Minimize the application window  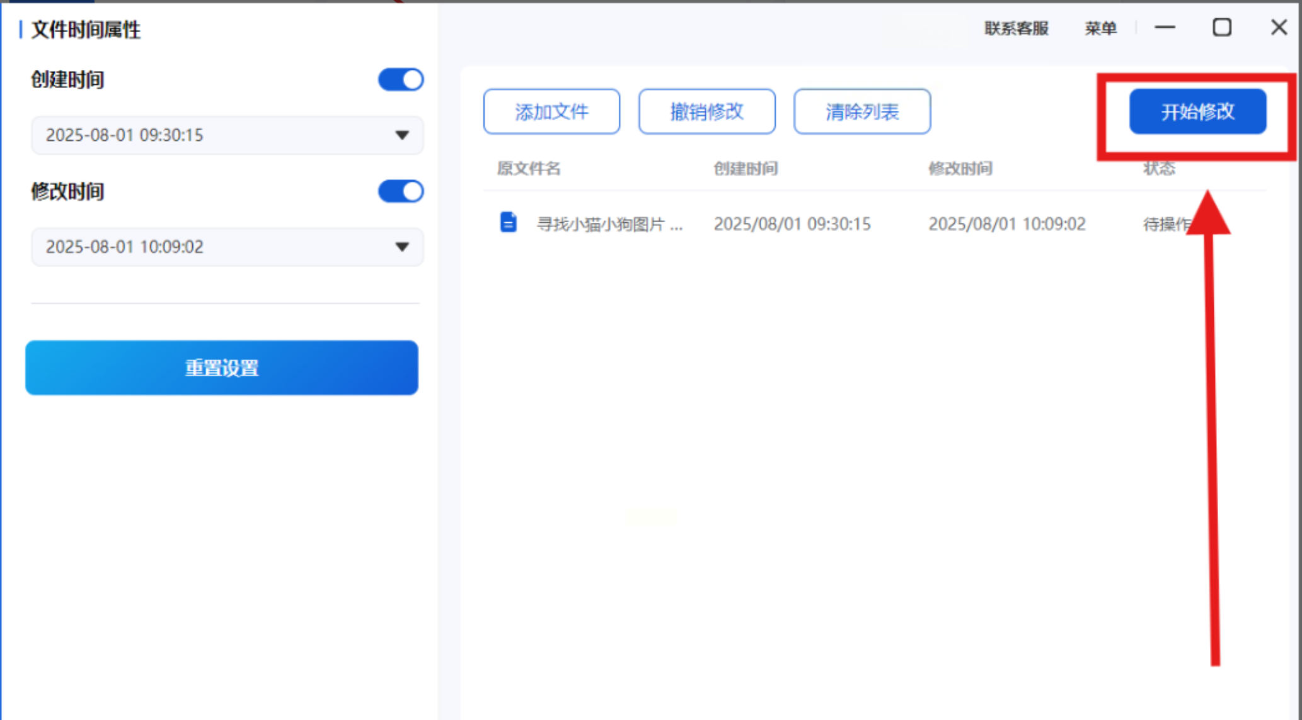[1165, 28]
